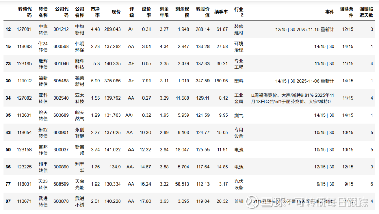Click the 市净率 column header

[95, 12]
